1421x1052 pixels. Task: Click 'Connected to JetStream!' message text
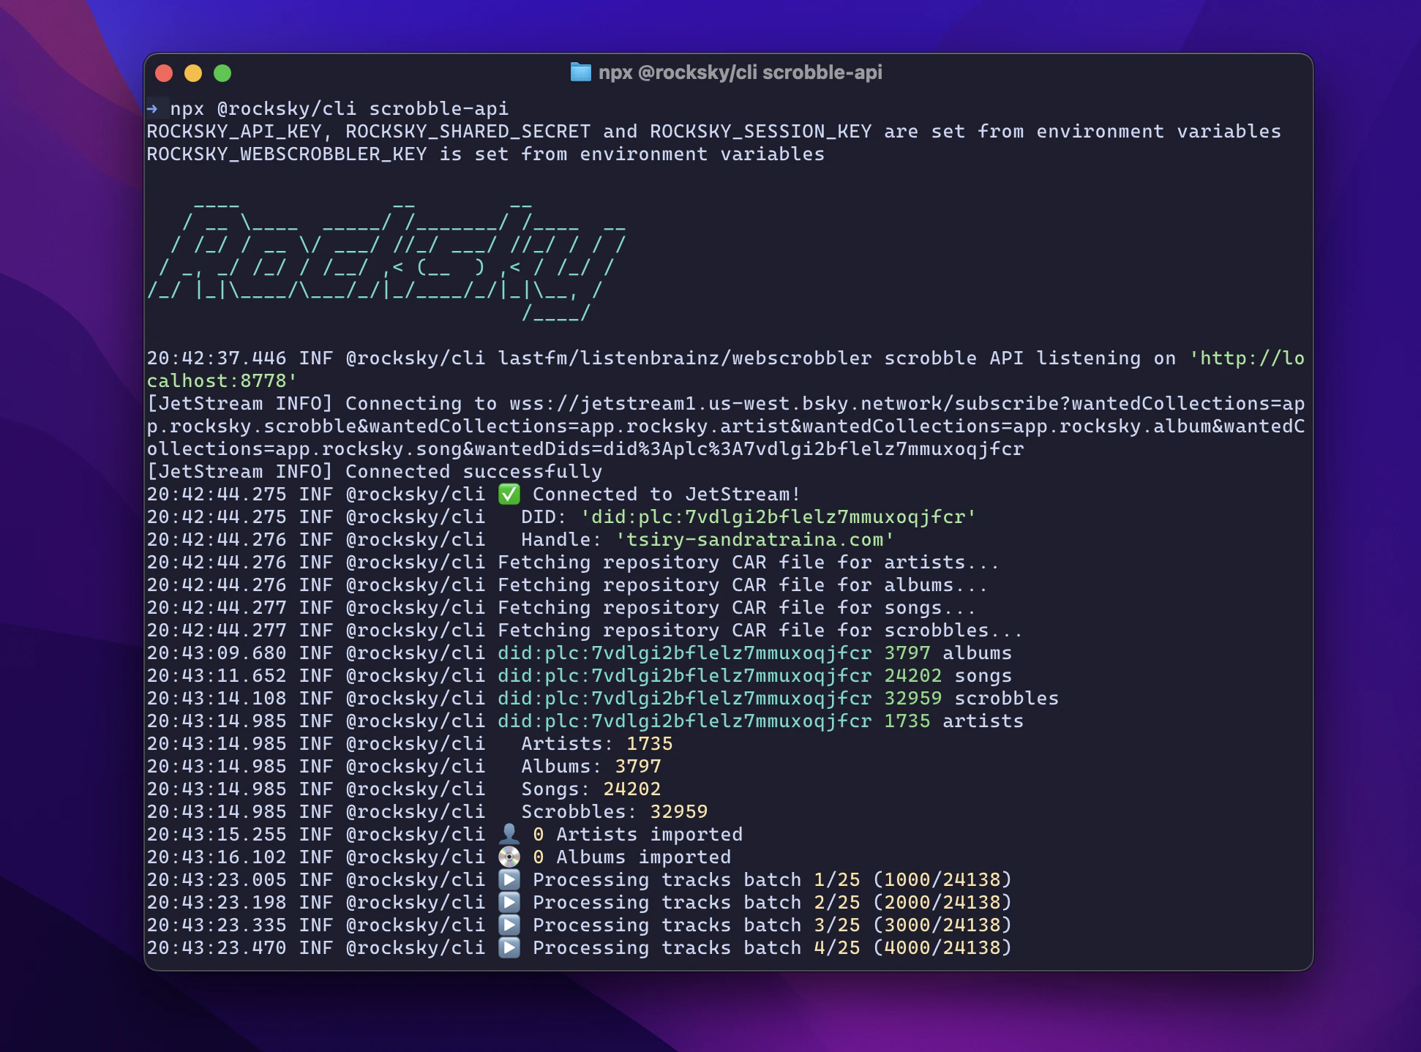(x=667, y=495)
